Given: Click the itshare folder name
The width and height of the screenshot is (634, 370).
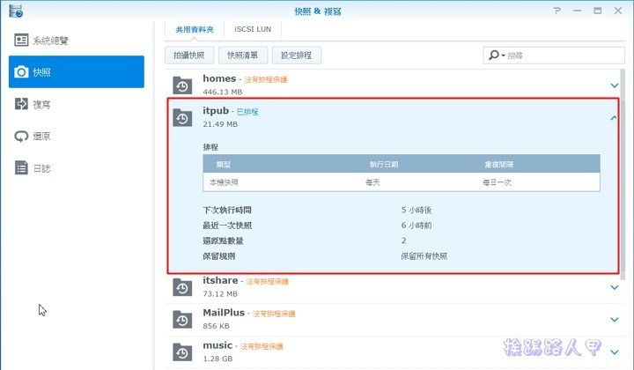Looking at the screenshot, I should [220, 280].
